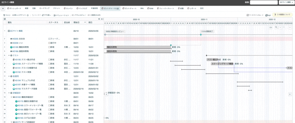This screenshot has height=123, width=295.
Task: Click the fit-width icon in the chart
Action: click(271, 27)
